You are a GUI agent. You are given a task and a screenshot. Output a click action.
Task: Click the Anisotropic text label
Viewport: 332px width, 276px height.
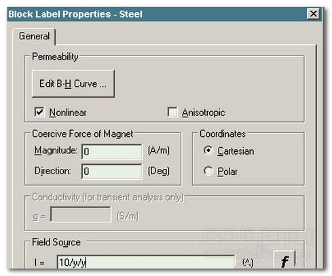pos(203,113)
